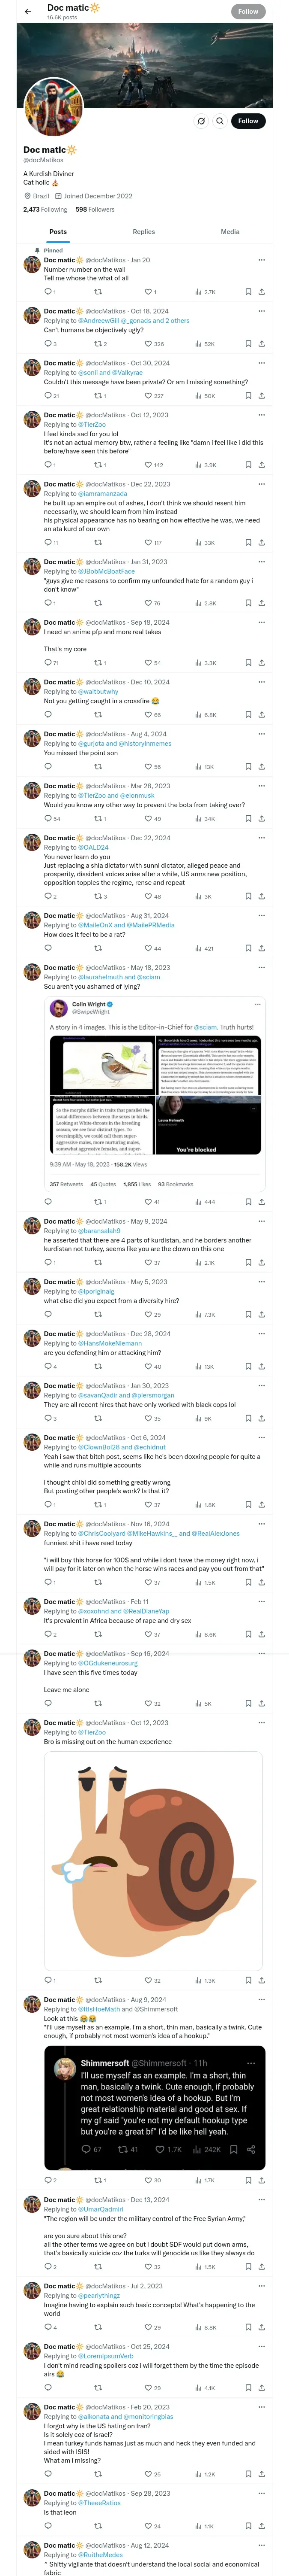289x2576 pixels.
Task: Open the profile search magnifier icon
Action: (x=219, y=121)
